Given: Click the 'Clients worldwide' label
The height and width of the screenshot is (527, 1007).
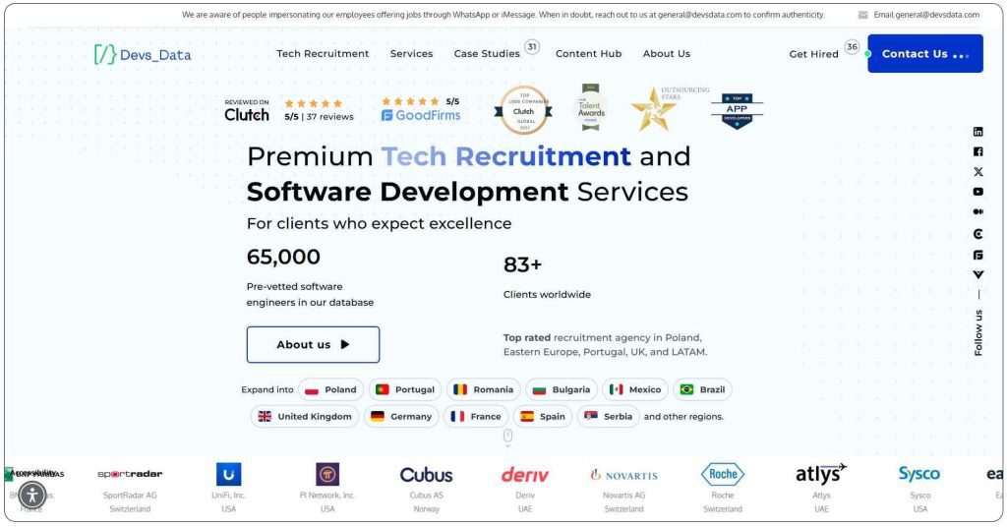Looking at the screenshot, I should point(547,295).
